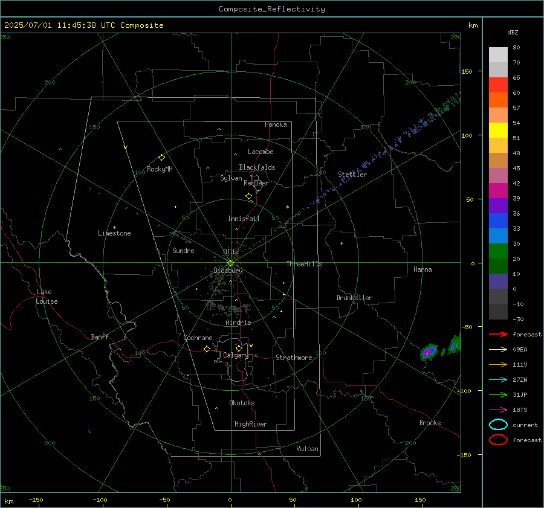Click the dBZ scale heading
544x508 pixels.
coord(513,32)
